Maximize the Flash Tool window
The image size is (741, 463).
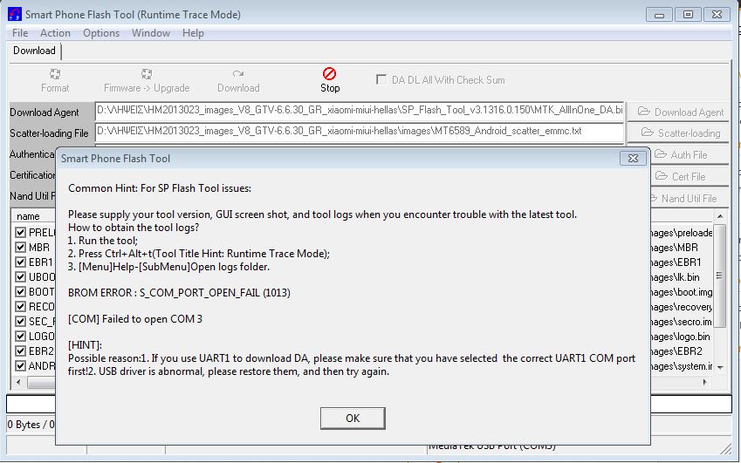coord(688,15)
